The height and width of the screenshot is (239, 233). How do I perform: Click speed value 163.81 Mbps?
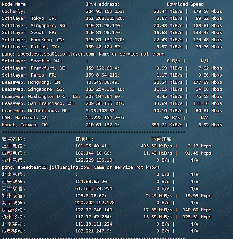point(208,25)
